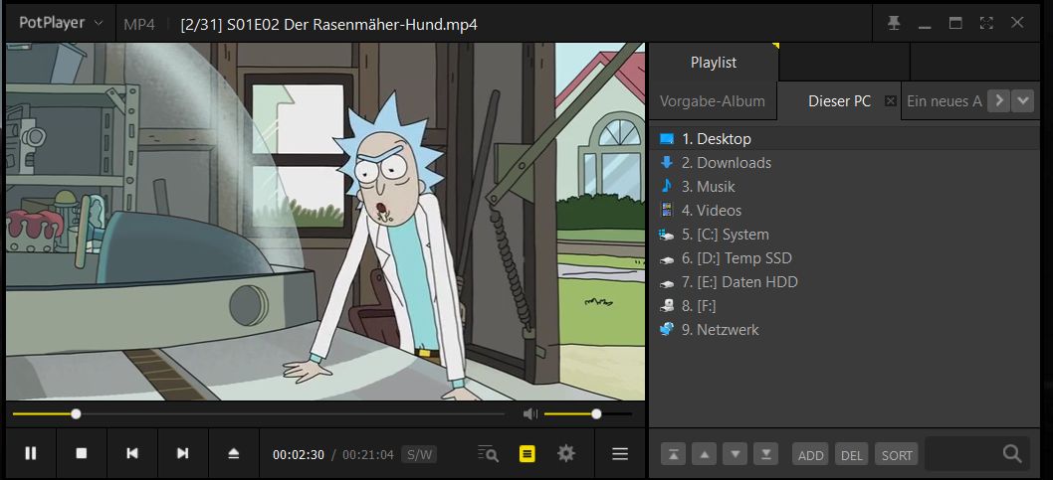Open the settings gear icon
The width and height of the screenshot is (1053, 480).
click(x=566, y=454)
